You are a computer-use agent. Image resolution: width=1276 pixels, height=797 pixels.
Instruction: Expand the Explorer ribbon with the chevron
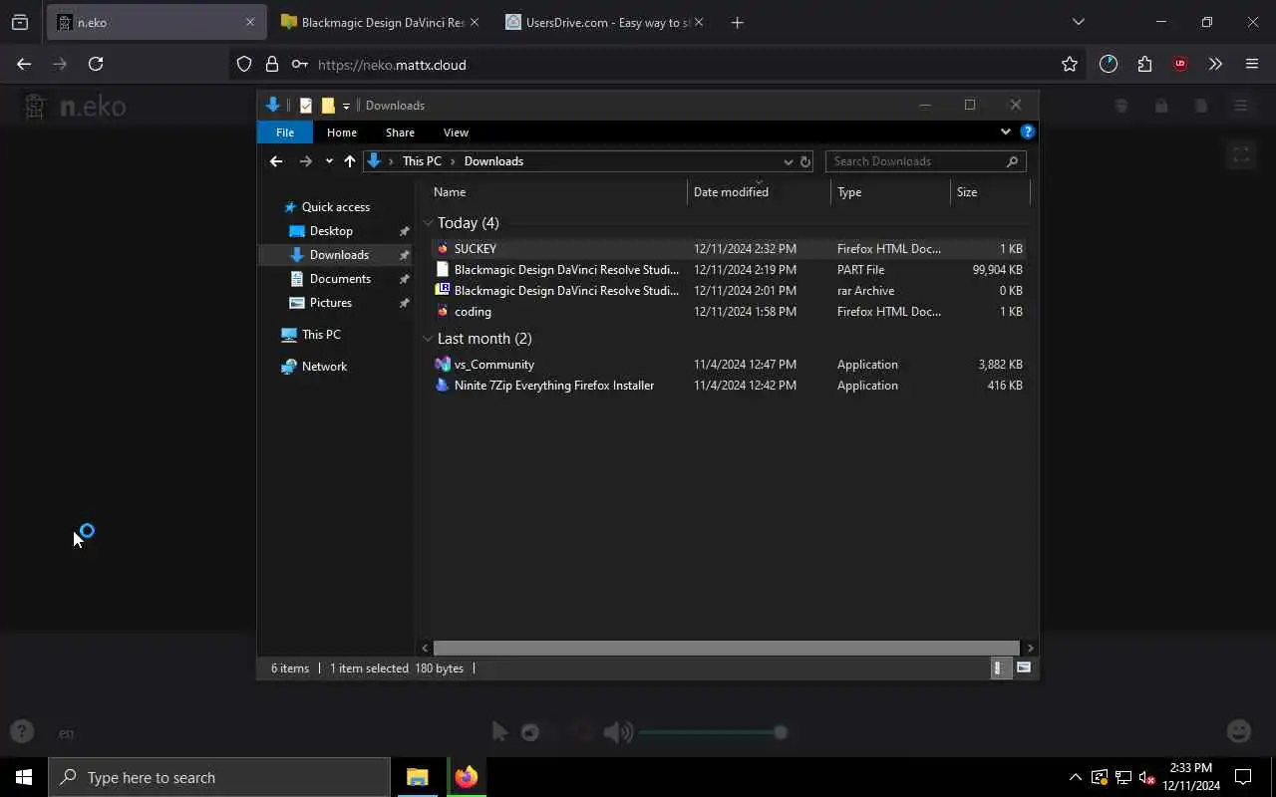click(x=1005, y=132)
